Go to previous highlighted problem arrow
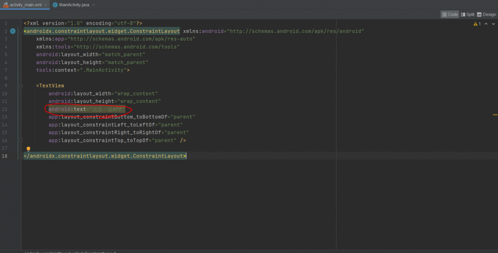Image resolution: width=498 pixels, height=253 pixels. point(486,24)
